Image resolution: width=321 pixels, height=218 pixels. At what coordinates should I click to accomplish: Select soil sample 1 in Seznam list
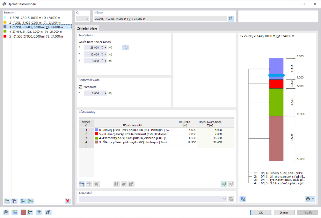pos(37,18)
